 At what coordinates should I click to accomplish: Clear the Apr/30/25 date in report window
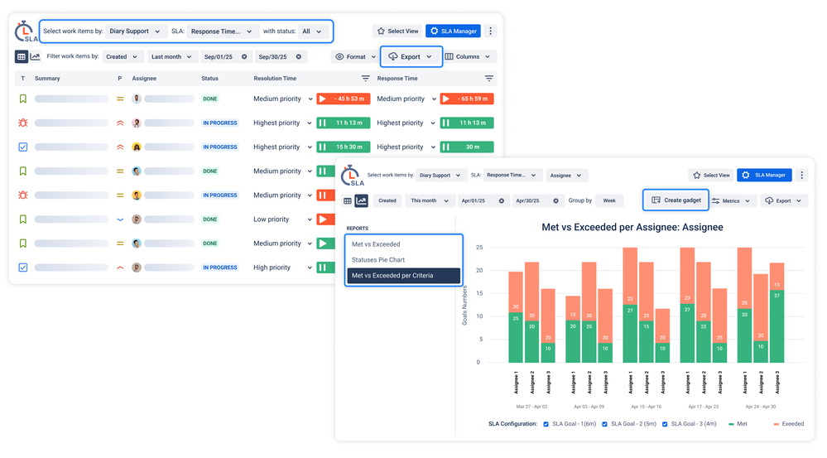pyautogui.click(x=556, y=200)
